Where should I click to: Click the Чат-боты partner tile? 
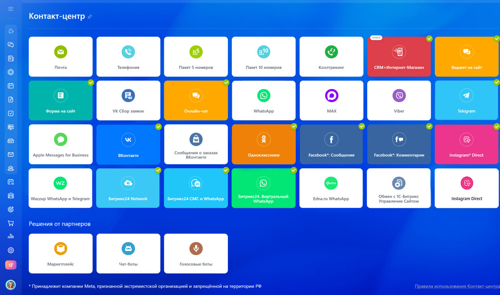click(x=128, y=253)
